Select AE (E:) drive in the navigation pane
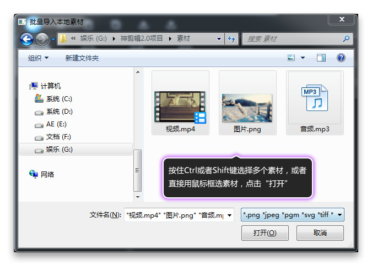The width and height of the screenshot is (372, 266). pos(56,124)
